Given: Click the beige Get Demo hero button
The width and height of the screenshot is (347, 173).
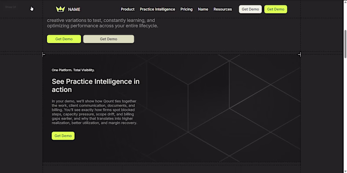Looking at the screenshot, I should (109, 39).
